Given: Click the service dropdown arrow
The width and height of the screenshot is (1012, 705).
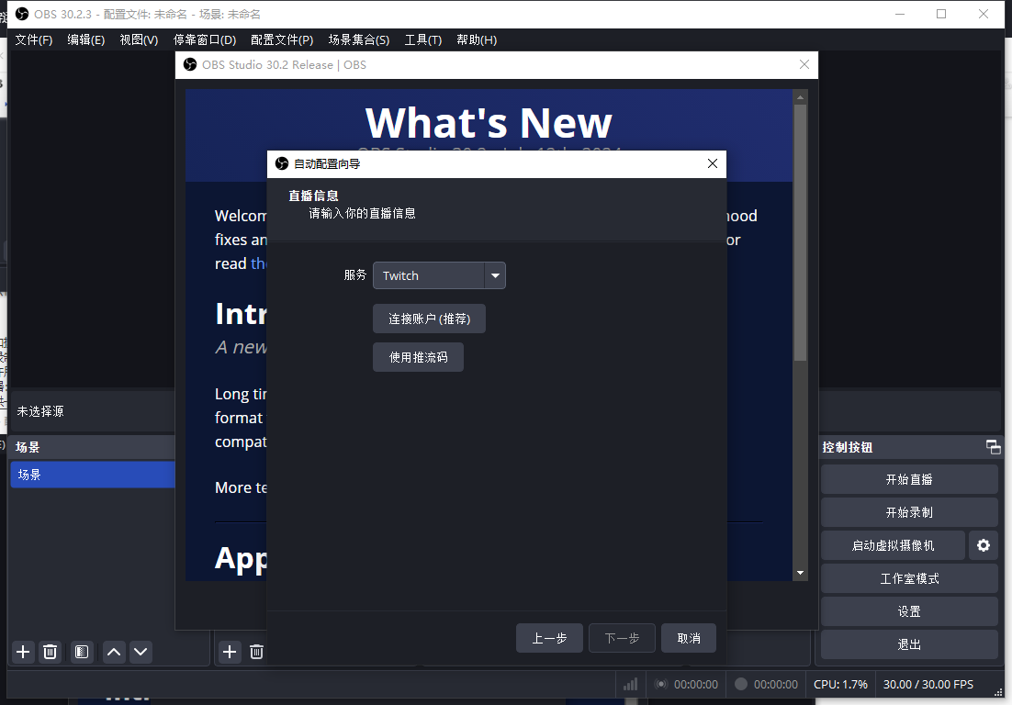Looking at the screenshot, I should point(495,275).
